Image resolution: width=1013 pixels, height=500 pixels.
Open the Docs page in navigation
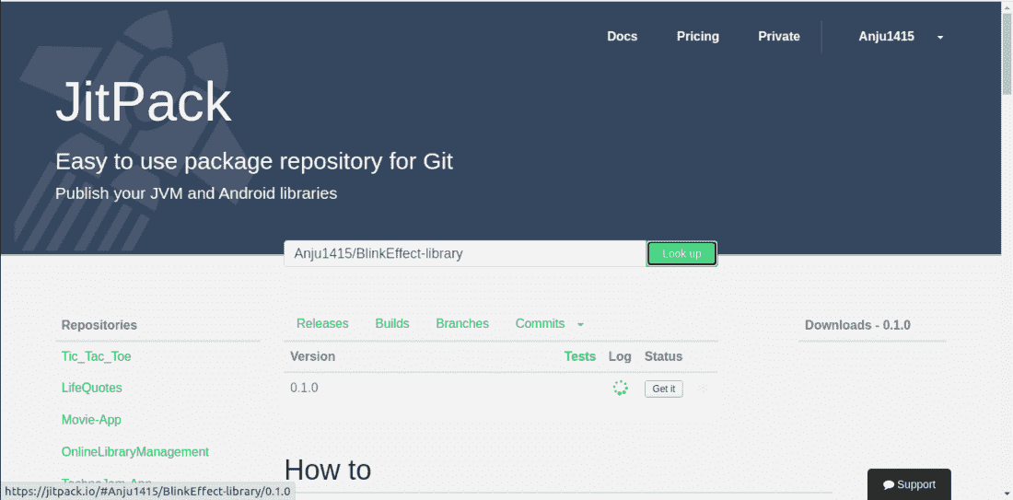coord(622,37)
